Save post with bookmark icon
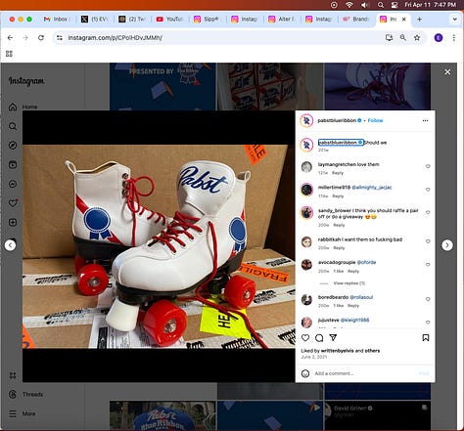Viewport: 464px width, 431px height. click(x=426, y=338)
